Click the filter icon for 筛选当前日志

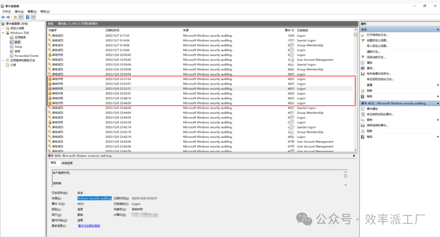point(363,57)
